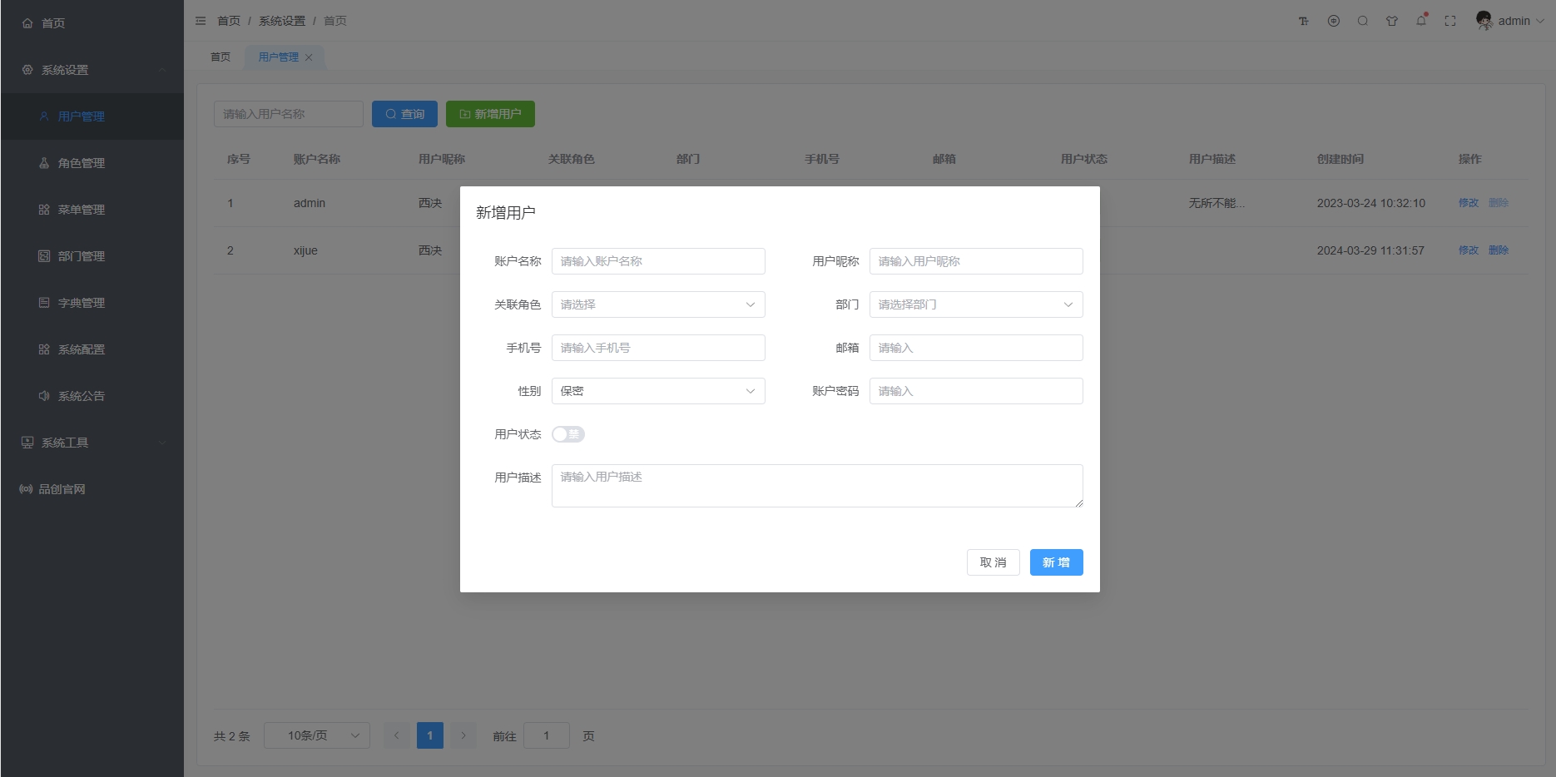Image resolution: width=1556 pixels, height=777 pixels.
Task: Click the font size icon in header
Action: pos(1304,21)
